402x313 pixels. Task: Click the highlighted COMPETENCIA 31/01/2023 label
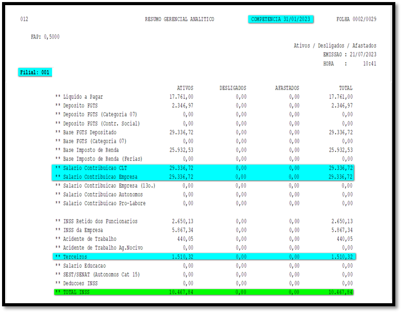(281, 19)
